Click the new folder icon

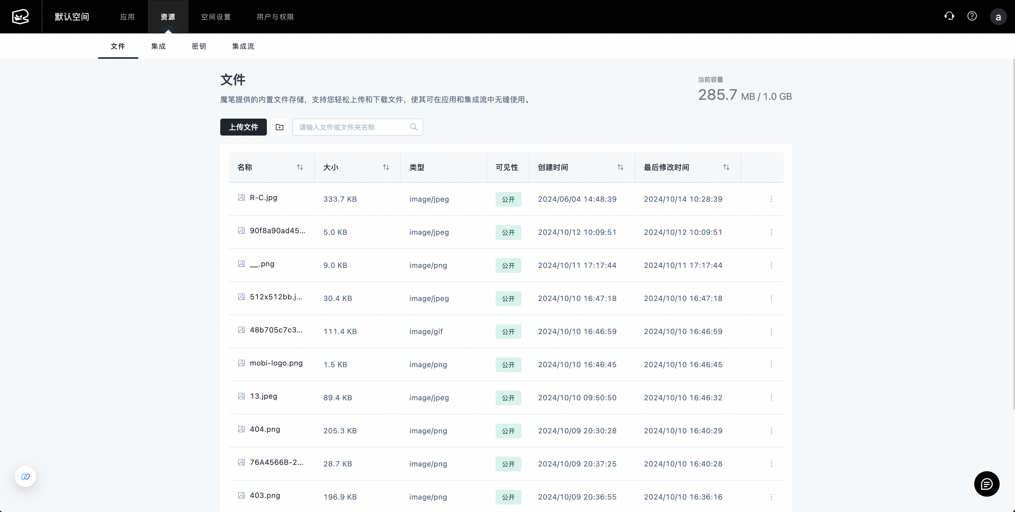[279, 127]
